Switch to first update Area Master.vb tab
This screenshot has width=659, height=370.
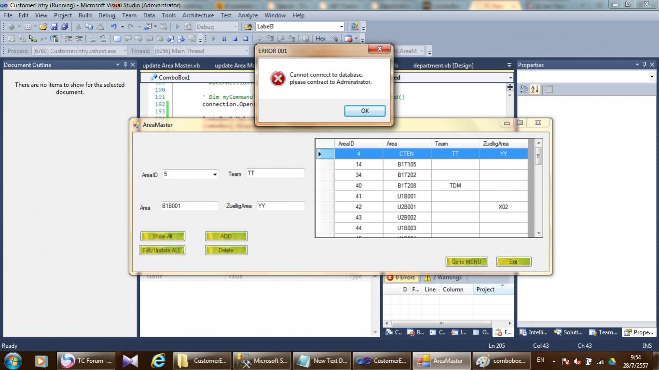171,66
